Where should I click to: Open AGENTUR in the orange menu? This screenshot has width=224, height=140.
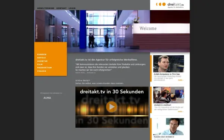coord(43,61)
